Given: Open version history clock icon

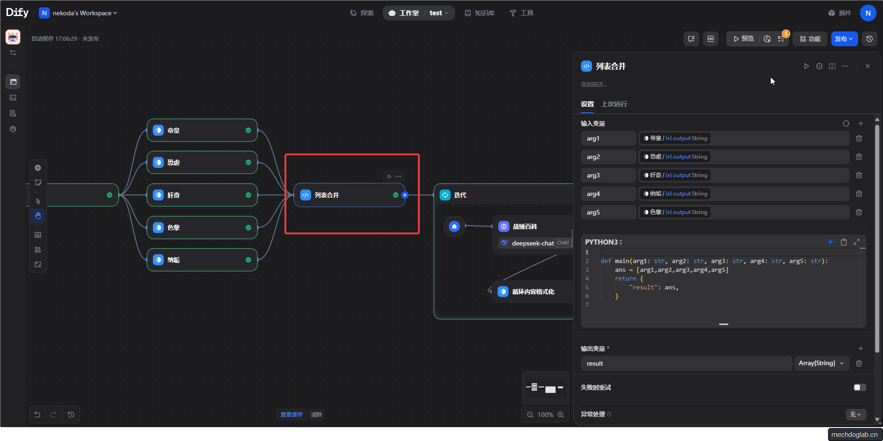Looking at the screenshot, I should tap(870, 39).
